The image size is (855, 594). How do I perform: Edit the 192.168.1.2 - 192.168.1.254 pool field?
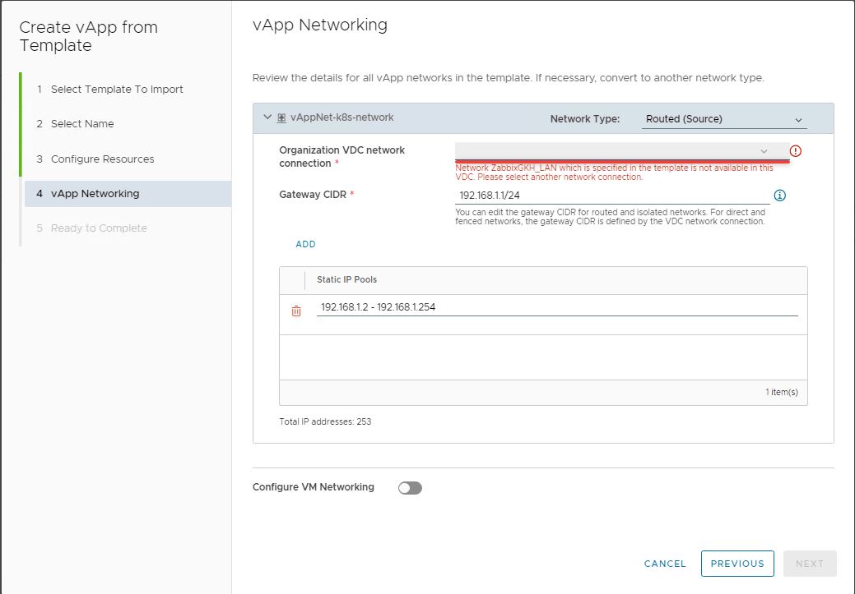(556, 307)
